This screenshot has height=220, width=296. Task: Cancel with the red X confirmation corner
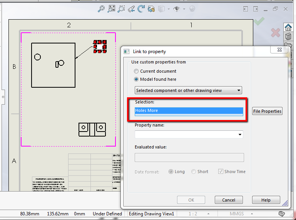(276, 33)
